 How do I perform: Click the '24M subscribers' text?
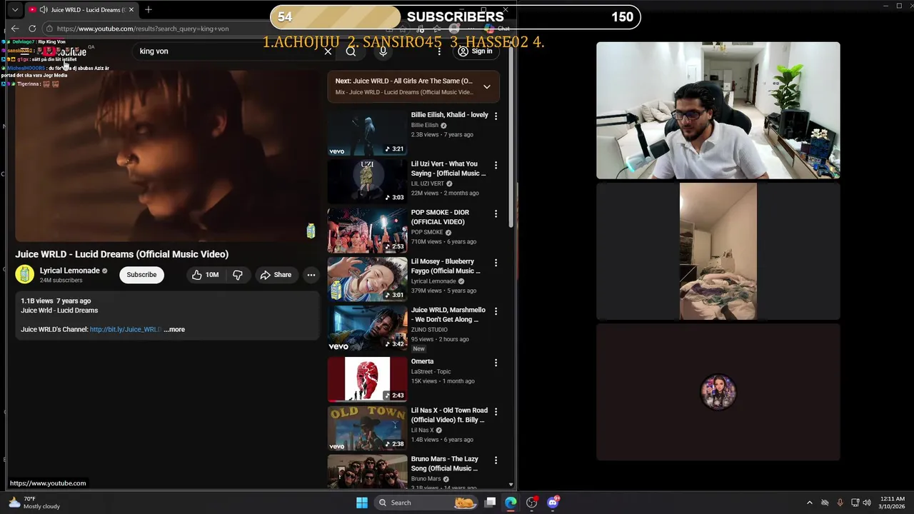(x=61, y=281)
